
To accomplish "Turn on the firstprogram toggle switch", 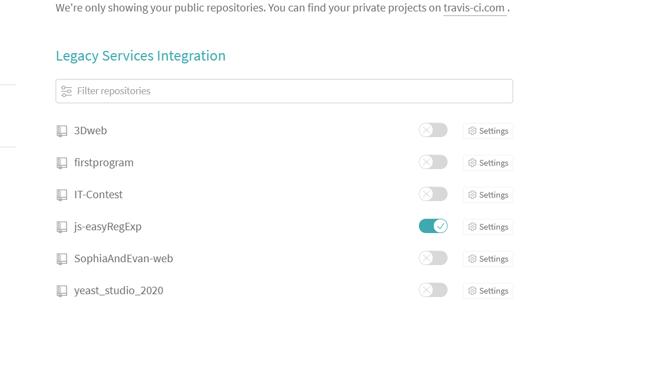I will (x=433, y=162).
